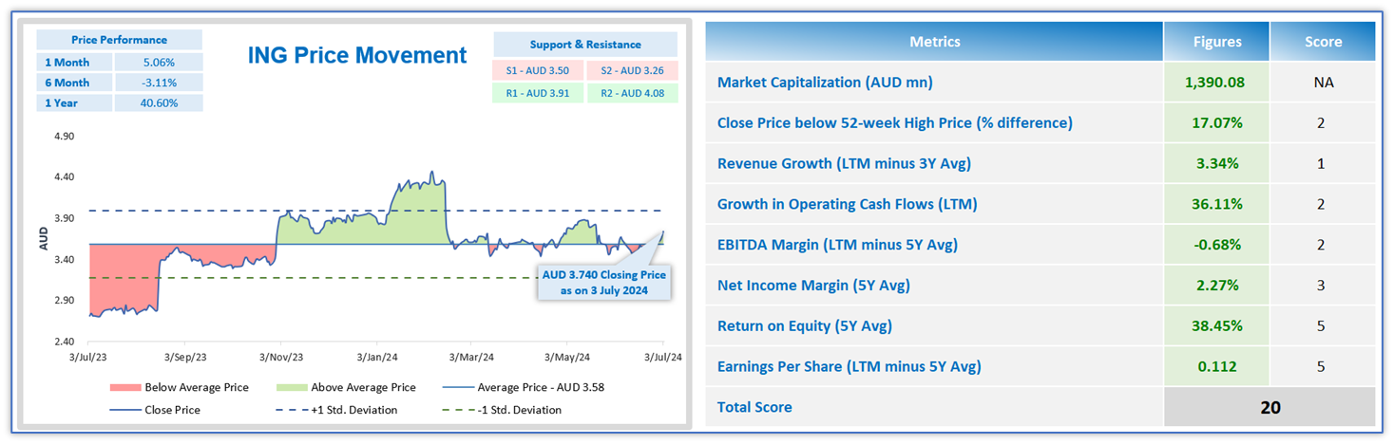Click the 3/Jul/23 x-axis label

(86, 358)
